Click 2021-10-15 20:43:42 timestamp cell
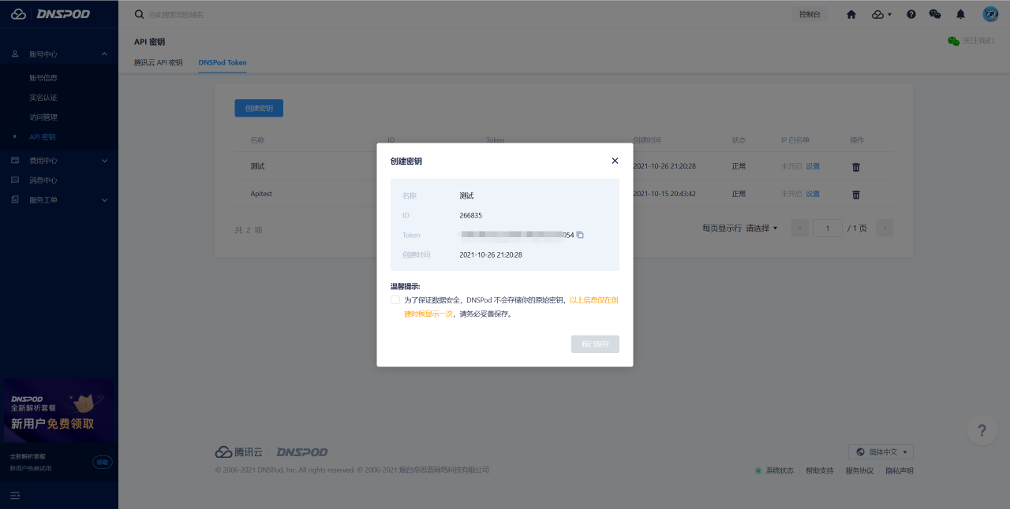This screenshot has height=509, width=1010. pos(664,194)
